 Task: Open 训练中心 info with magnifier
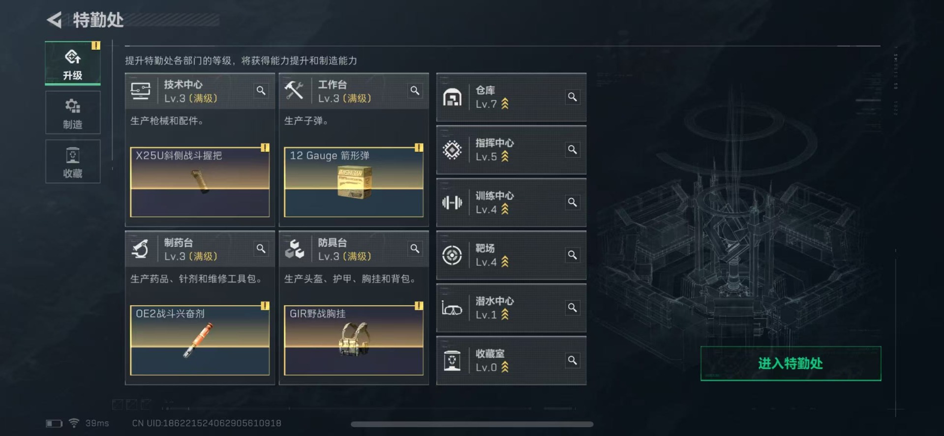coord(573,202)
